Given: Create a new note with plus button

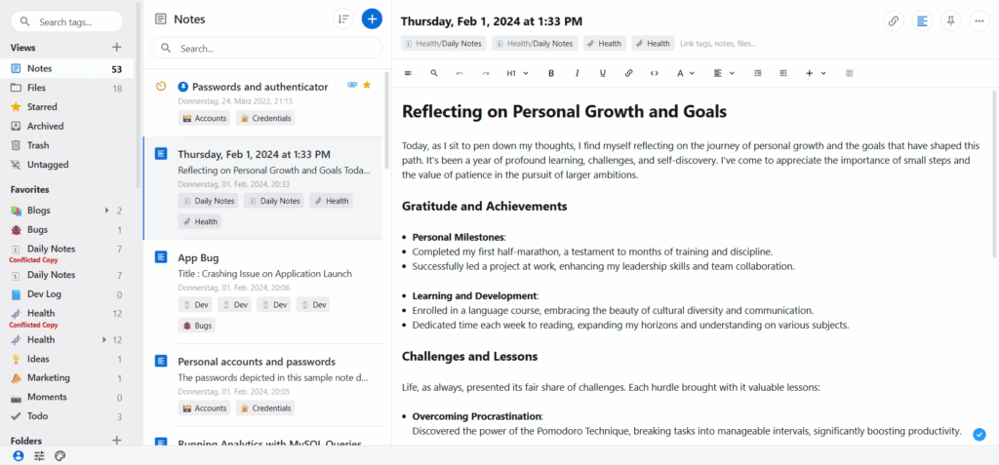Looking at the screenshot, I should coord(372,19).
